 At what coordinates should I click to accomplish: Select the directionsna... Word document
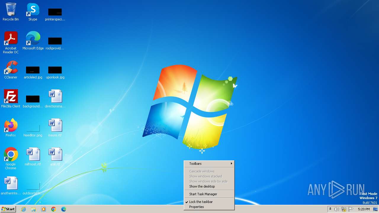(55, 99)
